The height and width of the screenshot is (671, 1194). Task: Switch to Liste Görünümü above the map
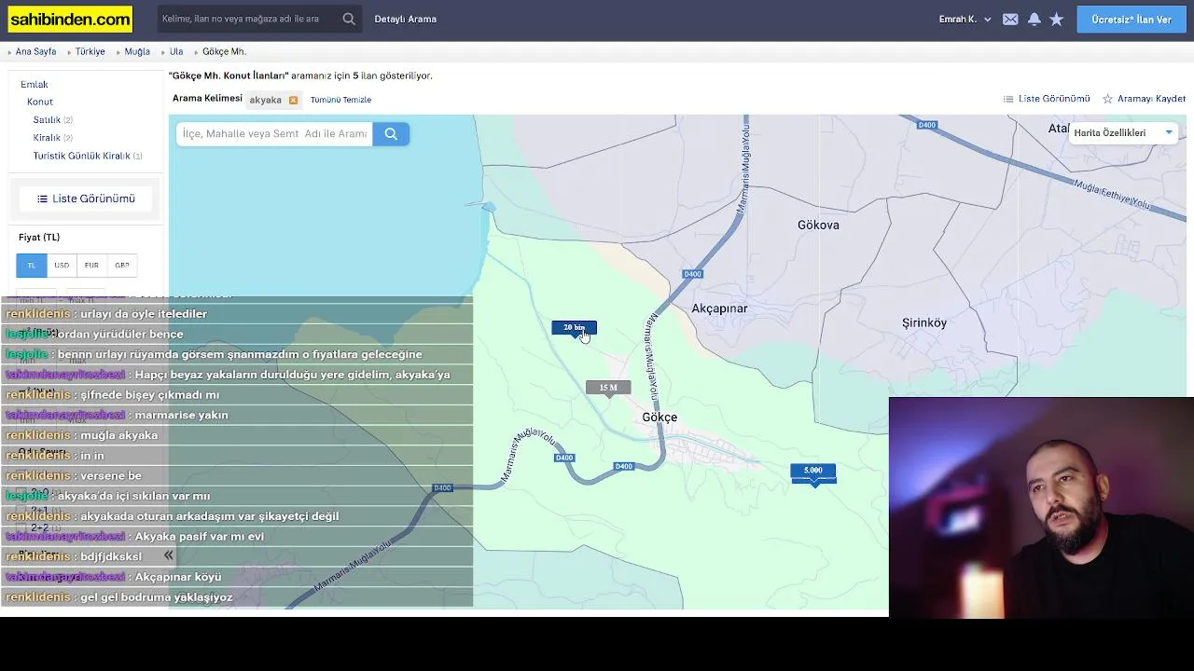(1047, 99)
